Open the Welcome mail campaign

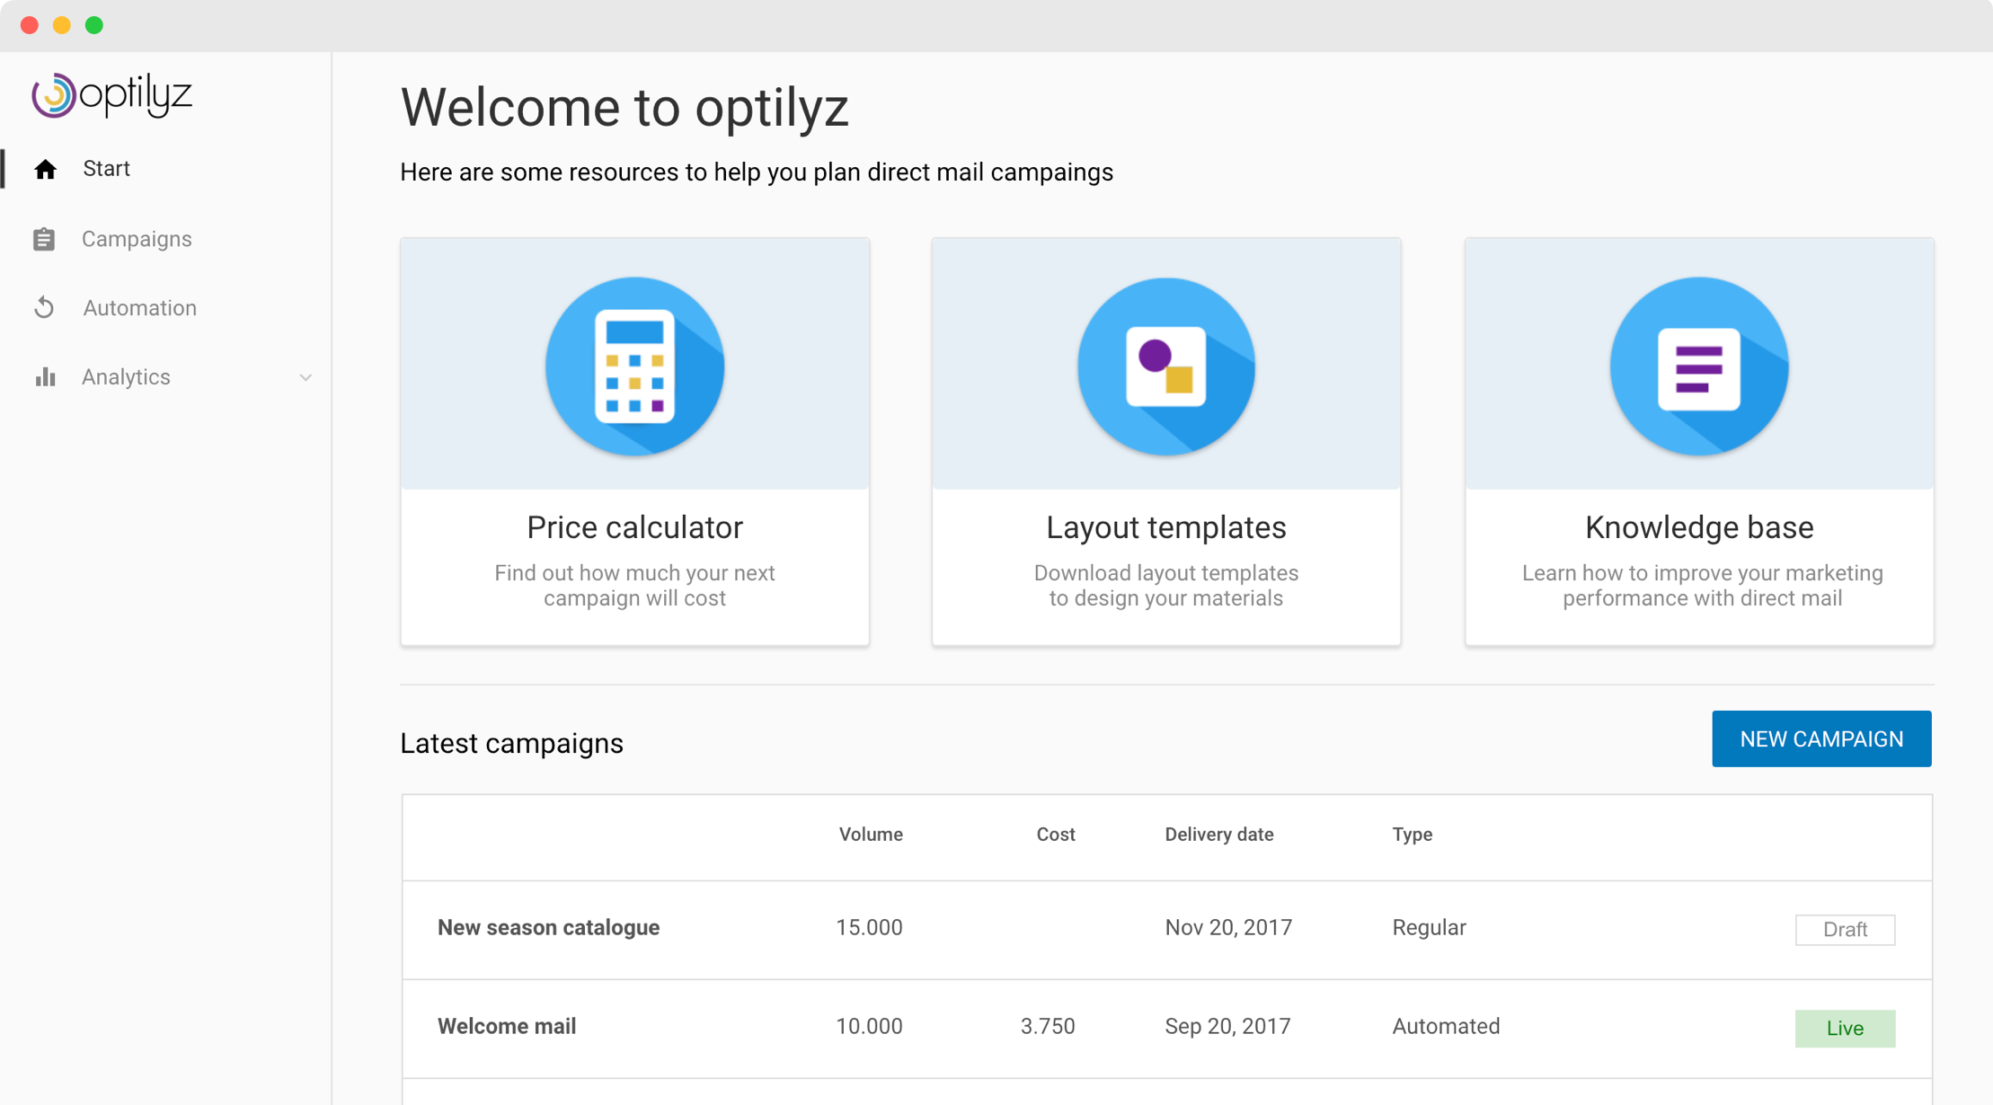click(507, 1027)
